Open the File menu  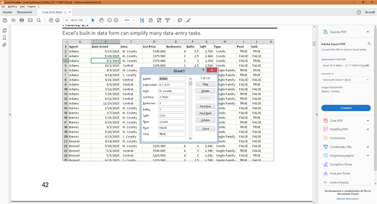(x=3, y=7)
